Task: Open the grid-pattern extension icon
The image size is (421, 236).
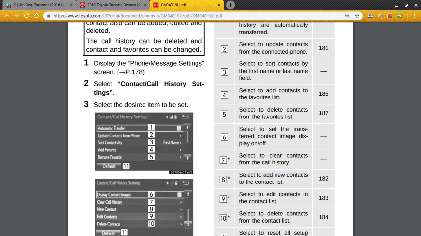Action: [370, 16]
